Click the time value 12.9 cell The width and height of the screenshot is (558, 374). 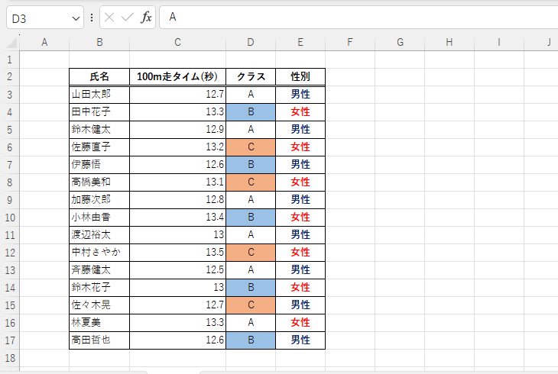click(x=177, y=130)
